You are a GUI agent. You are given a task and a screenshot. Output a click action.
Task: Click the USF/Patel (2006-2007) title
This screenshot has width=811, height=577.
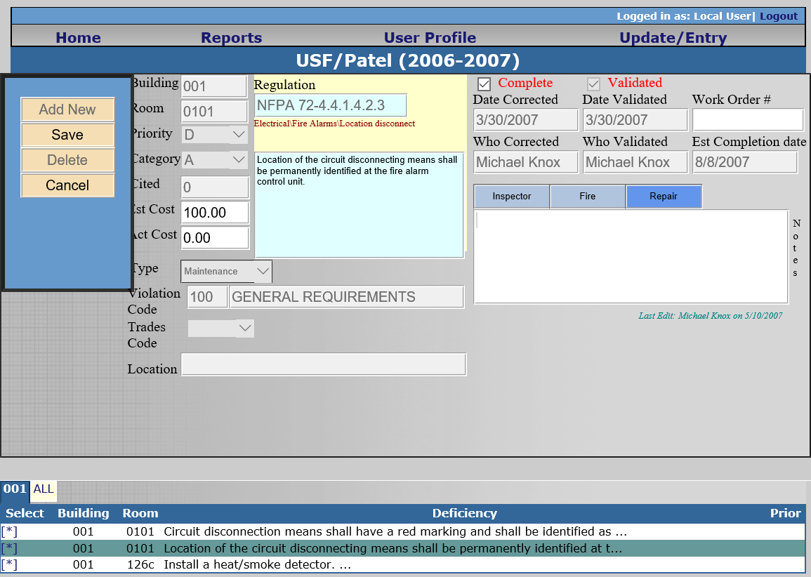tap(407, 60)
